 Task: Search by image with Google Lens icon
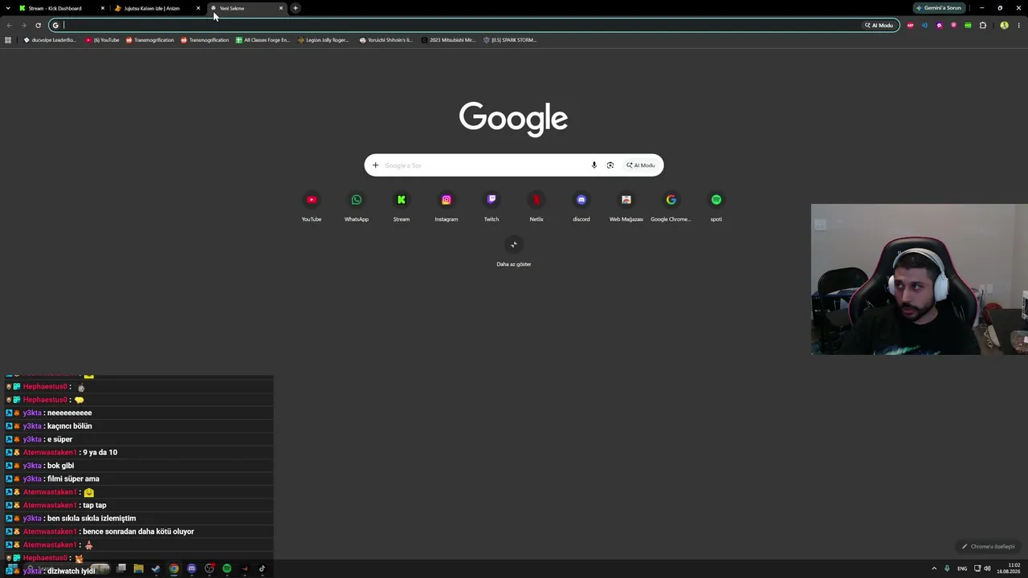(x=610, y=165)
